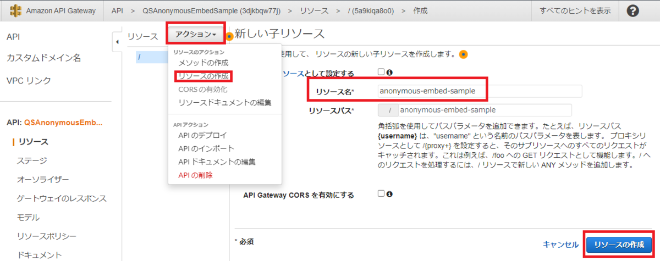Enable the API Gateway CORS checkbox

pyautogui.click(x=381, y=193)
